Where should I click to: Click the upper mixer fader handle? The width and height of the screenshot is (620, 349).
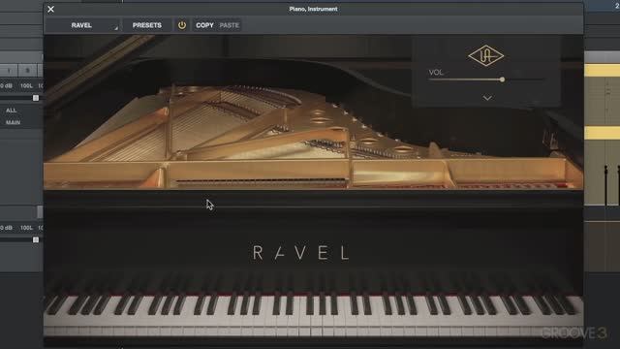36,98
